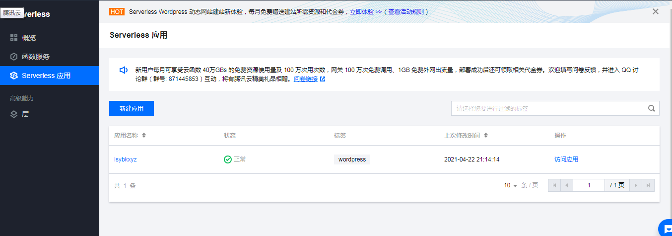Click the Serverless 应用 page title
Image resolution: width=672 pixels, height=236 pixels.
(x=138, y=35)
